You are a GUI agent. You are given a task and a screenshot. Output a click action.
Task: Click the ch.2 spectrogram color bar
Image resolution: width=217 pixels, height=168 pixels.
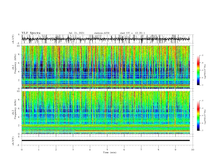pos(198,116)
